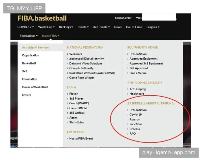Click the FIBA.basketball logo
The height and width of the screenshot is (161, 202).
pyautogui.click(x=42, y=18)
